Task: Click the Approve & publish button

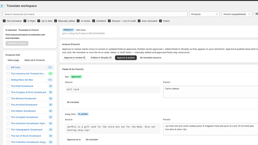Action: coord(126,58)
